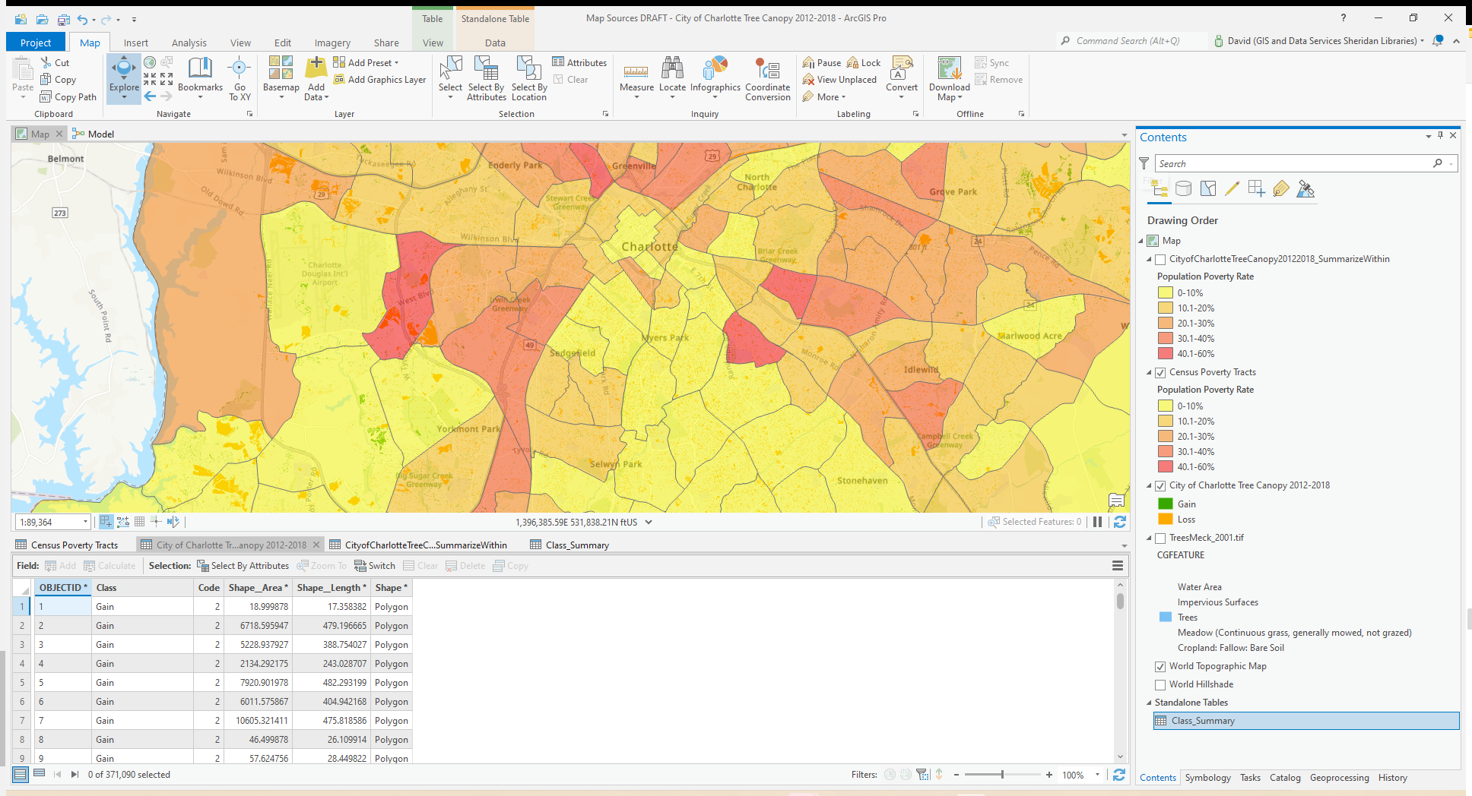Open the Class_Summary table tab
The height and width of the screenshot is (796, 1472).
(576, 544)
